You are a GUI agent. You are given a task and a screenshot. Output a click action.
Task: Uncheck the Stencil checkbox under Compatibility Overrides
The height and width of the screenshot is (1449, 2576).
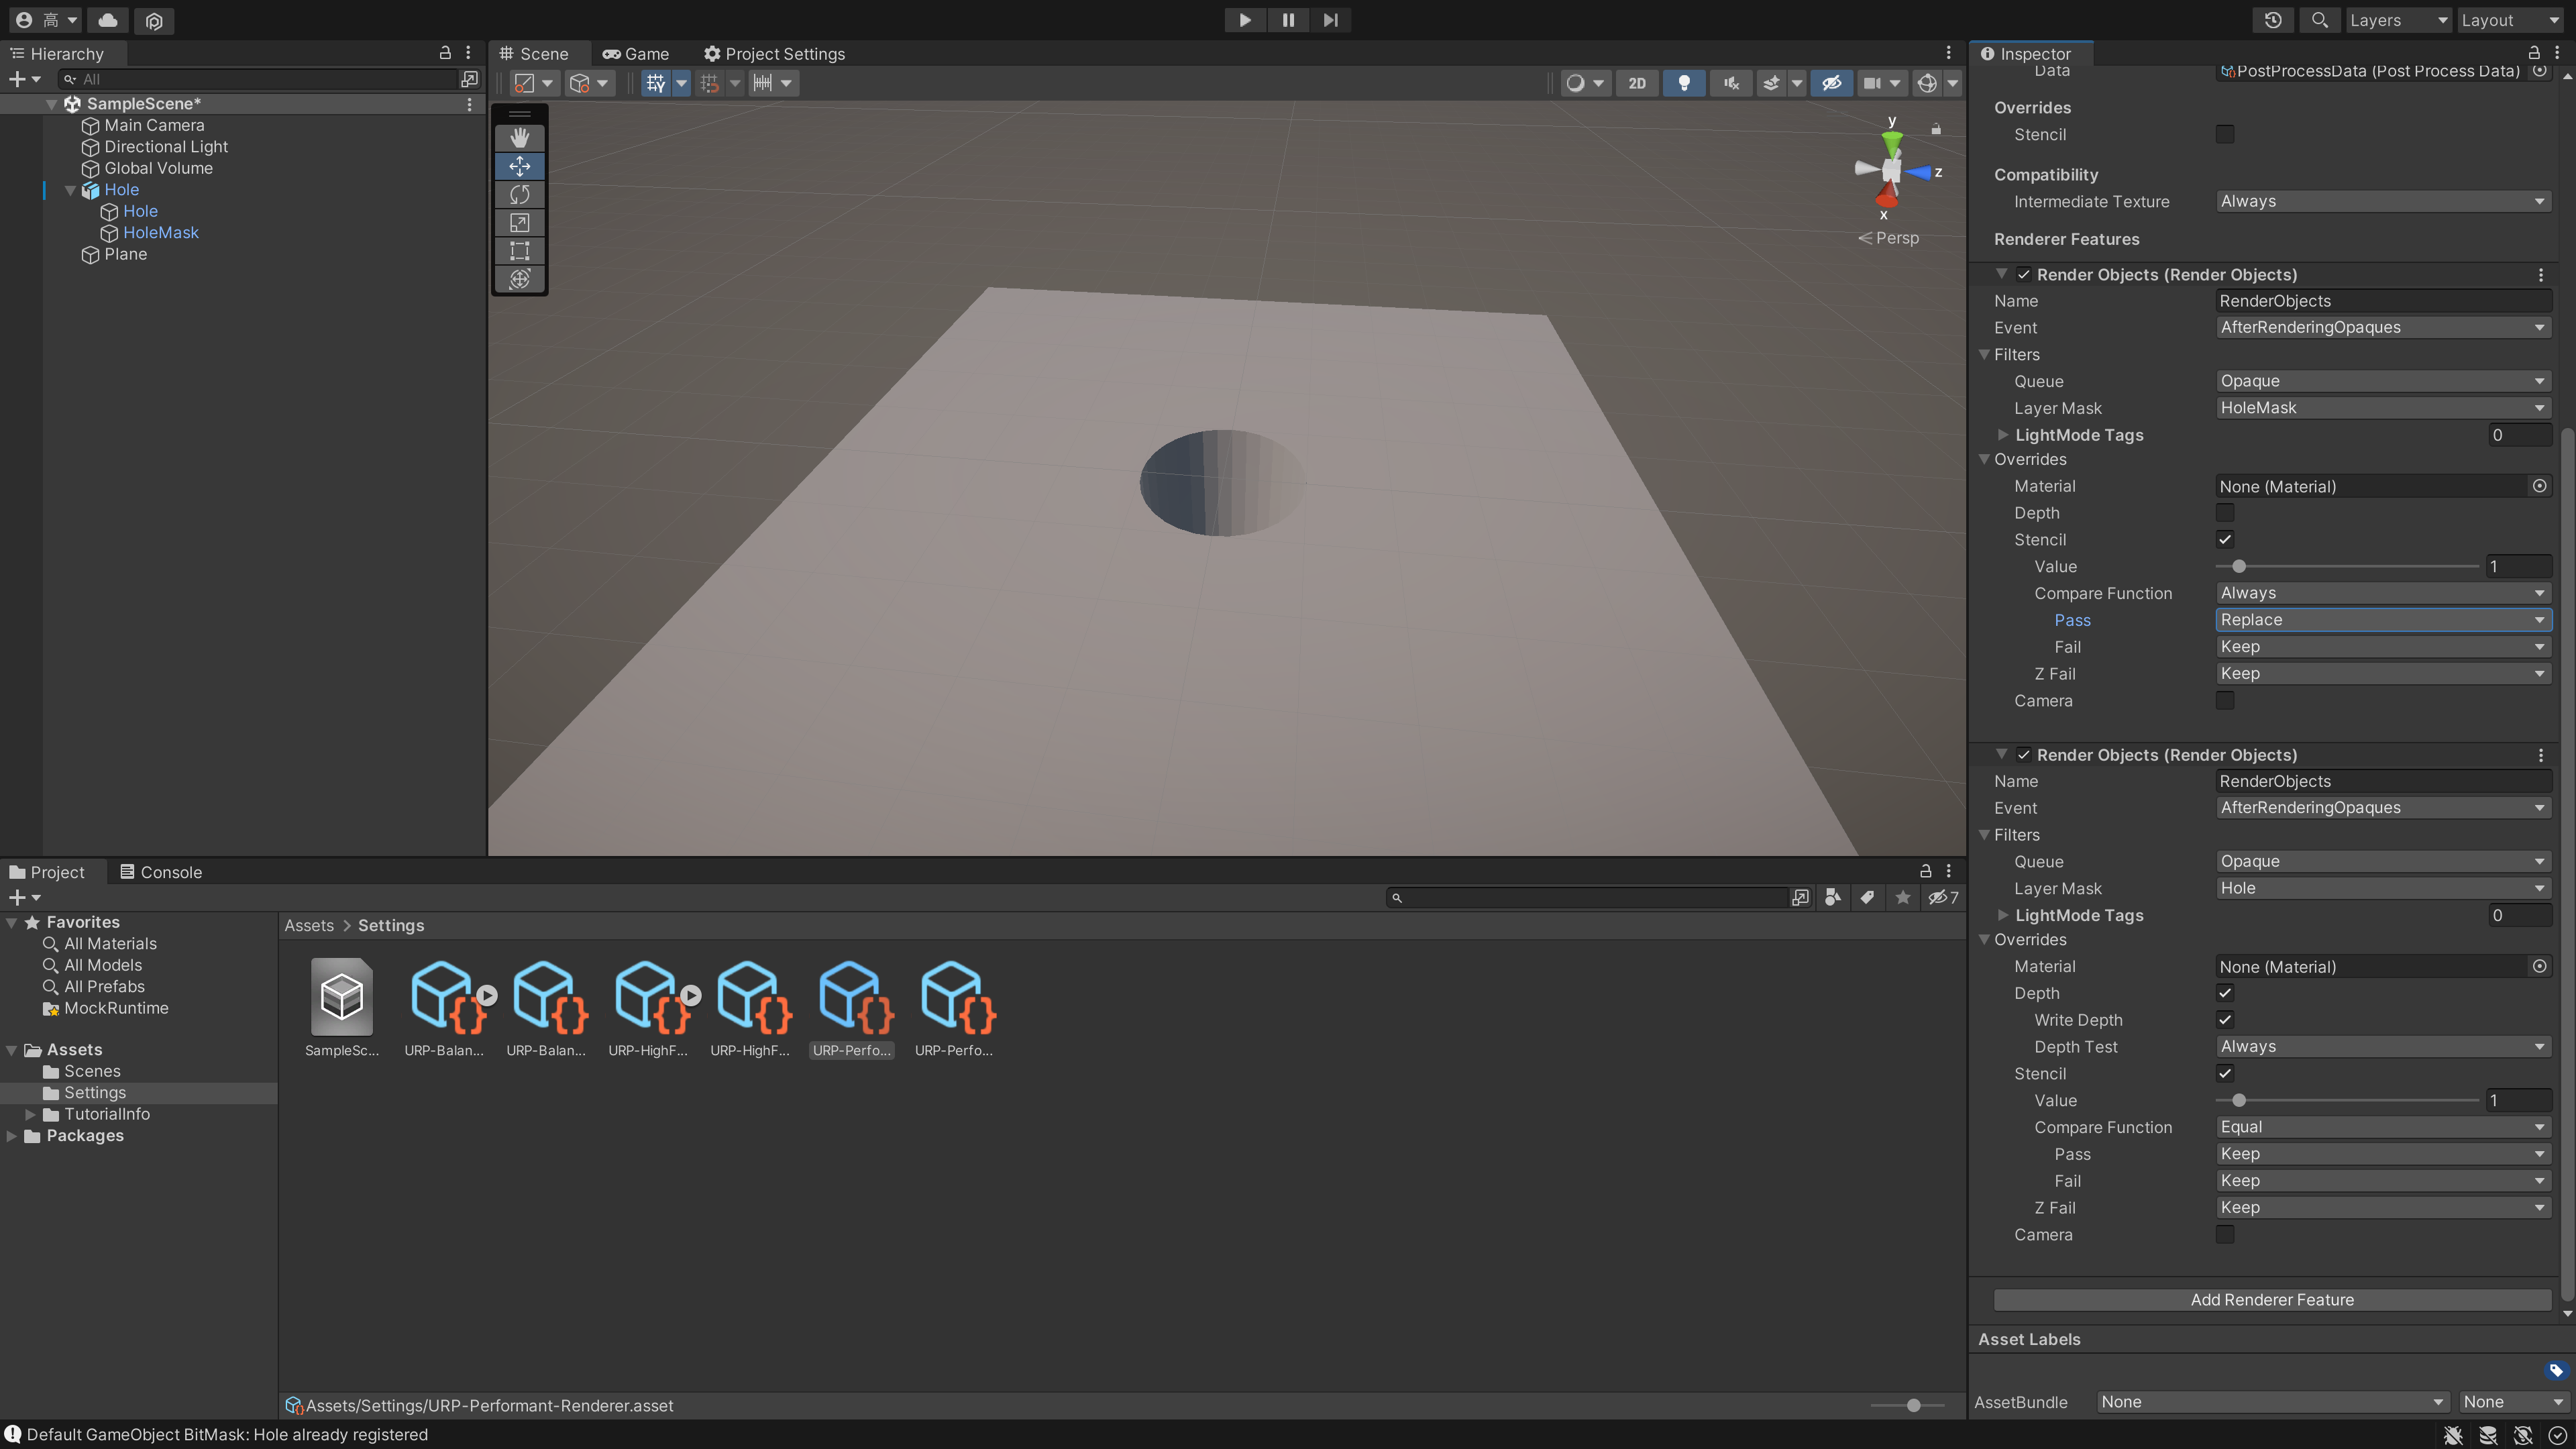pyautogui.click(x=2225, y=134)
